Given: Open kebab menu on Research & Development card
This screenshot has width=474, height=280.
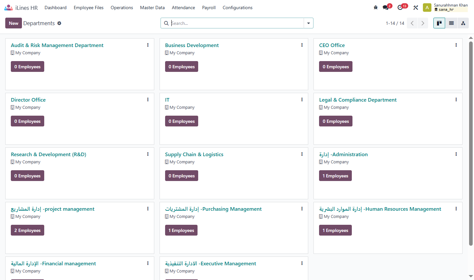Looking at the screenshot, I should click(x=148, y=154).
